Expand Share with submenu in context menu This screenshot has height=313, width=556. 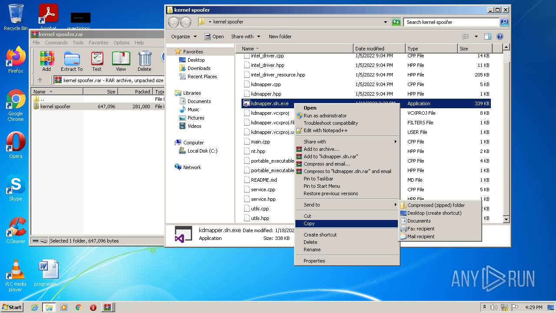point(347,142)
